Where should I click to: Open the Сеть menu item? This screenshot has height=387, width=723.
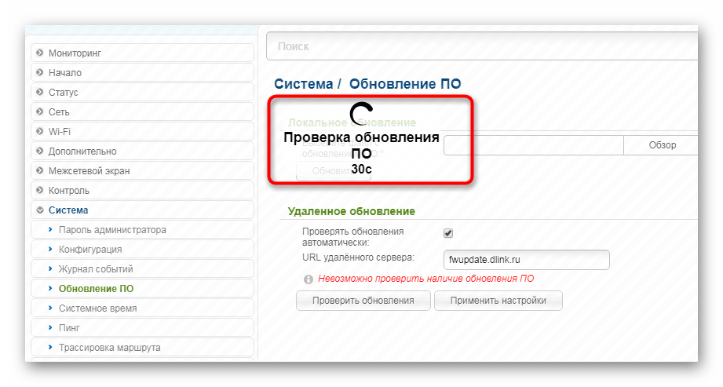[142, 111]
